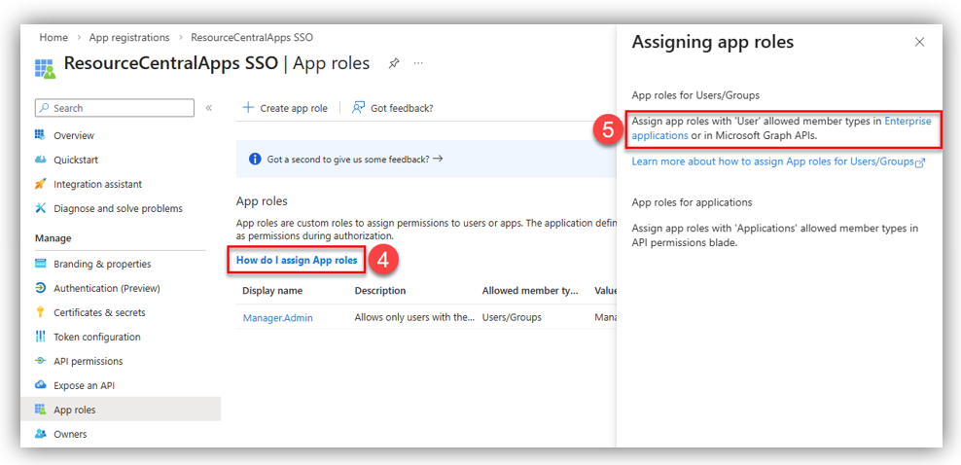Pin the App roles page
The height and width of the screenshot is (465, 961).
click(x=394, y=63)
